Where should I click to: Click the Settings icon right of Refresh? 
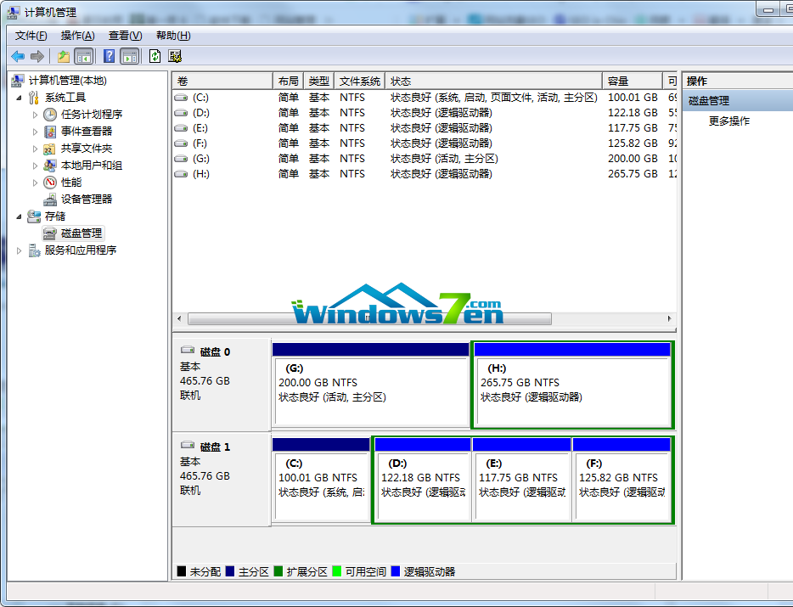[x=176, y=56]
